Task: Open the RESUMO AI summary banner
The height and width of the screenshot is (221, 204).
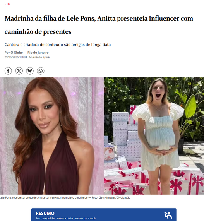Action: point(104,215)
